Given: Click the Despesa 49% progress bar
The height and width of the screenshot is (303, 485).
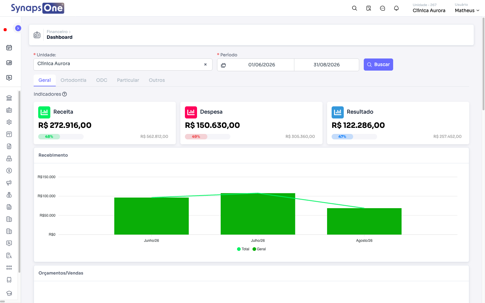Looking at the screenshot, I should [208, 137].
